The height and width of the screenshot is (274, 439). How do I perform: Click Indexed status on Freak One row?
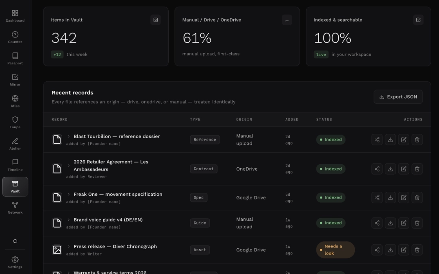click(x=330, y=197)
